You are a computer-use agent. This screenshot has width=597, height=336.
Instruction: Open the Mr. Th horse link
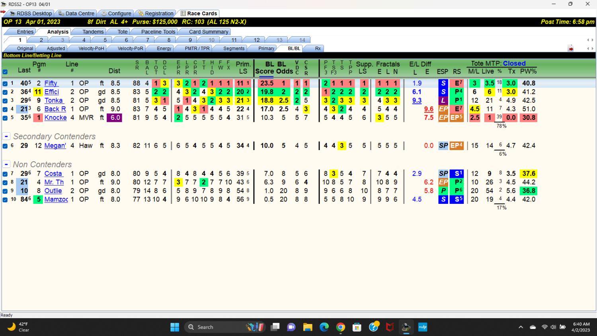coord(54,182)
